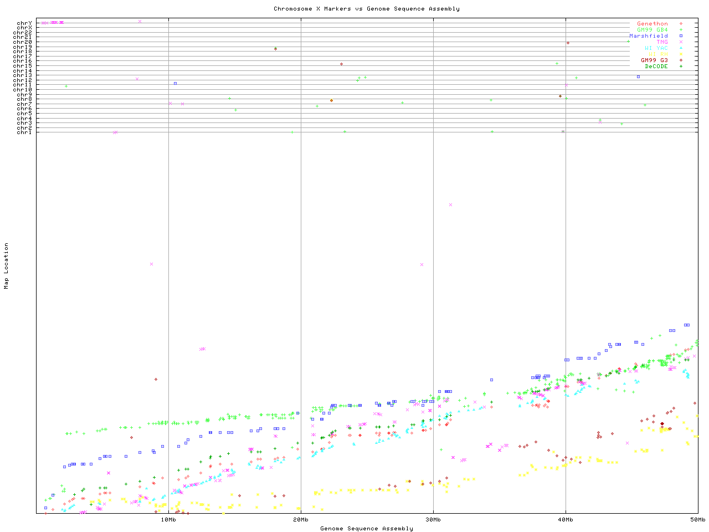Click the WI RH yellow star symbol
Screen dimensions: 709x532
coord(681,54)
